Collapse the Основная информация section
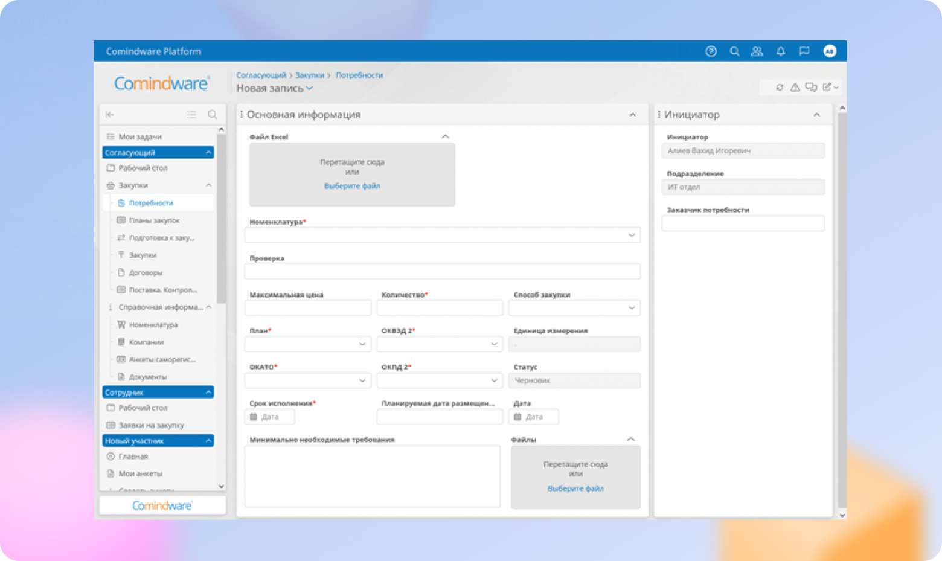Image resolution: width=942 pixels, height=561 pixels. point(632,115)
